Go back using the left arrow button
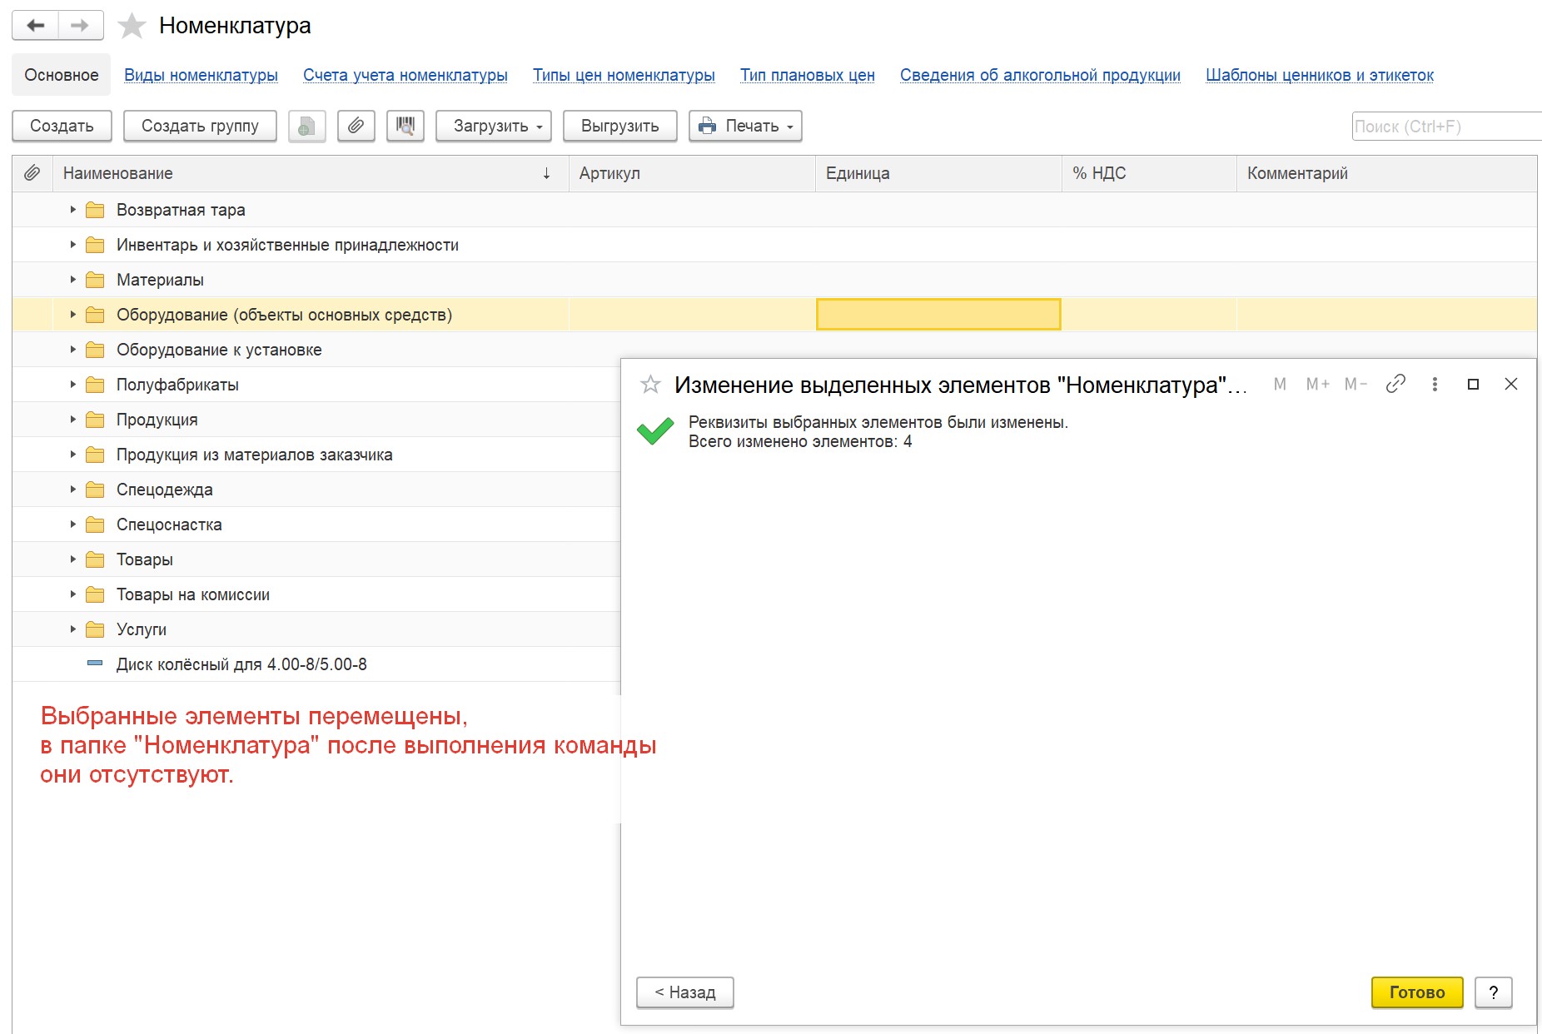 pos(36,26)
